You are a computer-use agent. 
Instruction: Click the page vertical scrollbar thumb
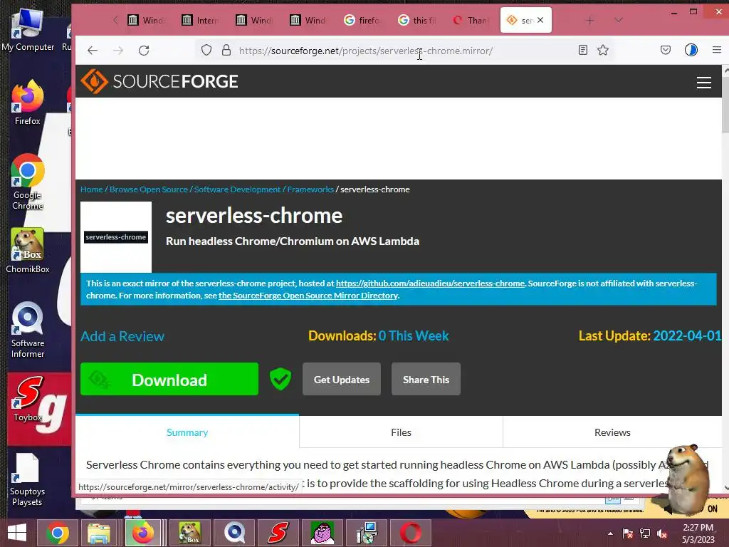[725, 105]
